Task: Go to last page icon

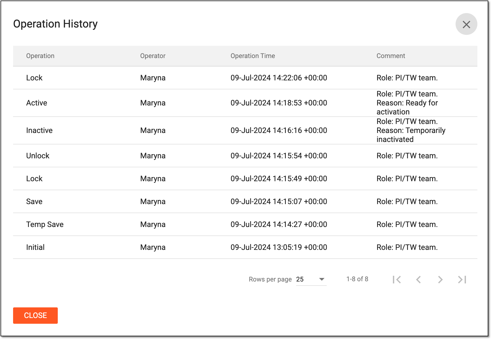Action: pos(462,279)
